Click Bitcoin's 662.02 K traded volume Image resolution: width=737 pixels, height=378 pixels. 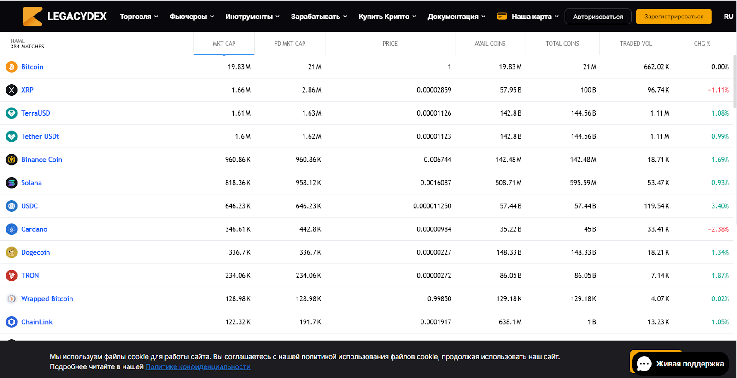[656, 67]
